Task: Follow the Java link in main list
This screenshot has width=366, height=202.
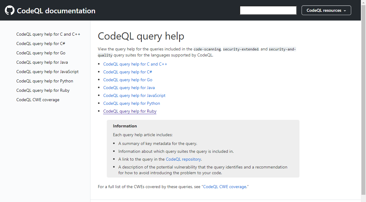Action: [129, 88]
